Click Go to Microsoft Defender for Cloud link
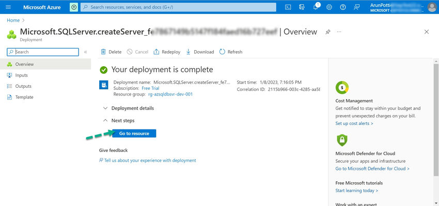Image resolution: width=439 pixels, height=206 pixels. [x=372, y=168]
